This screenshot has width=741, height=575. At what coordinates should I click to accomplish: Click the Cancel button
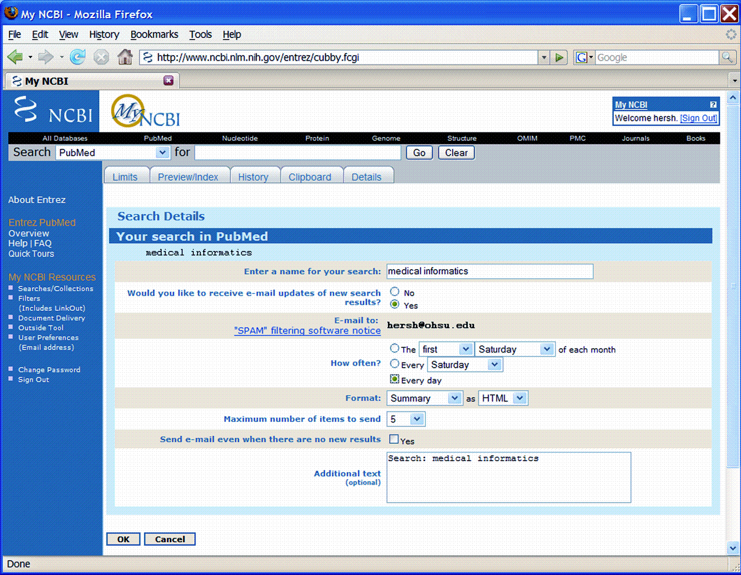coord(170,539)
